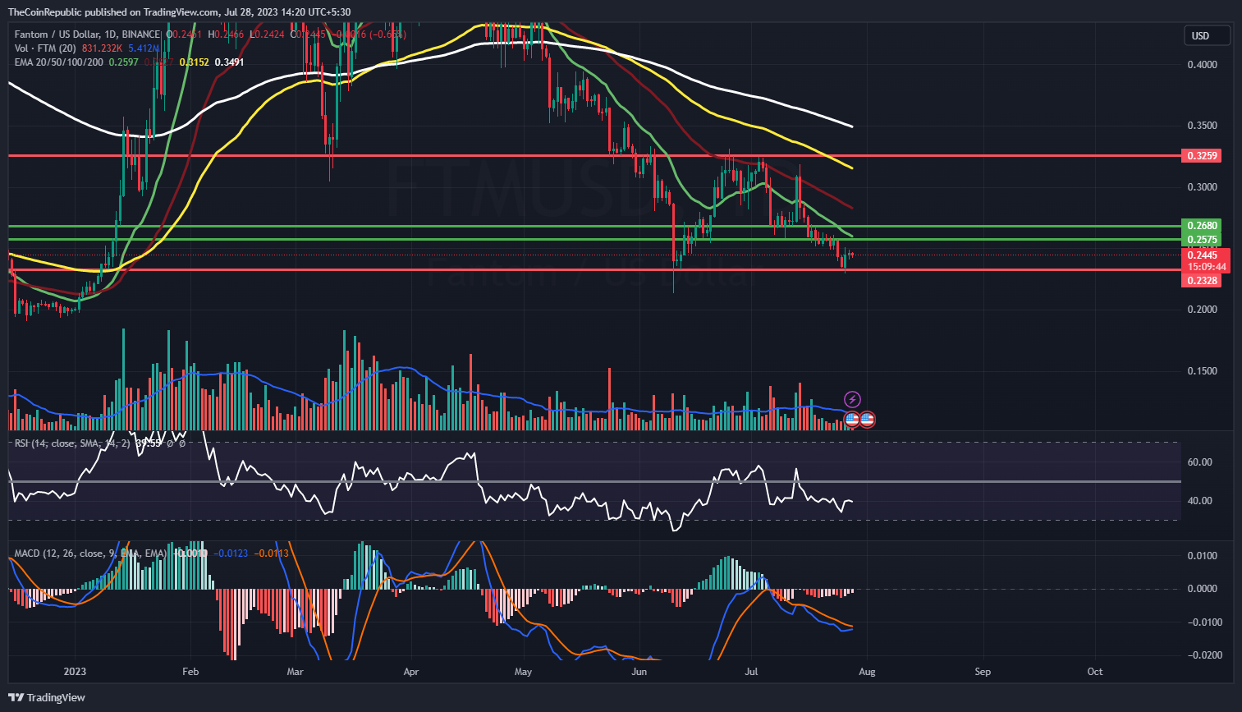1242x712 pixels.
Task: Click the 0.2000 price axis label
Action: pos(1203,310)
